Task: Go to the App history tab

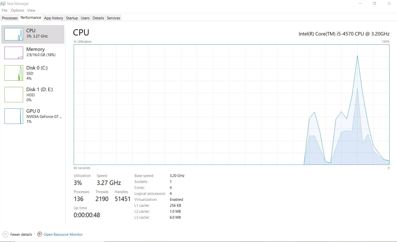Action: click(x=53, y=18)
